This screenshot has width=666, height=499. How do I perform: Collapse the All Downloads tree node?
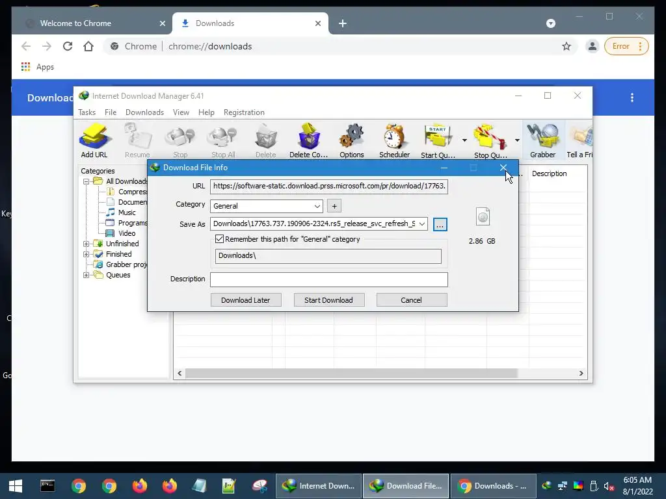tap(87, 182)
